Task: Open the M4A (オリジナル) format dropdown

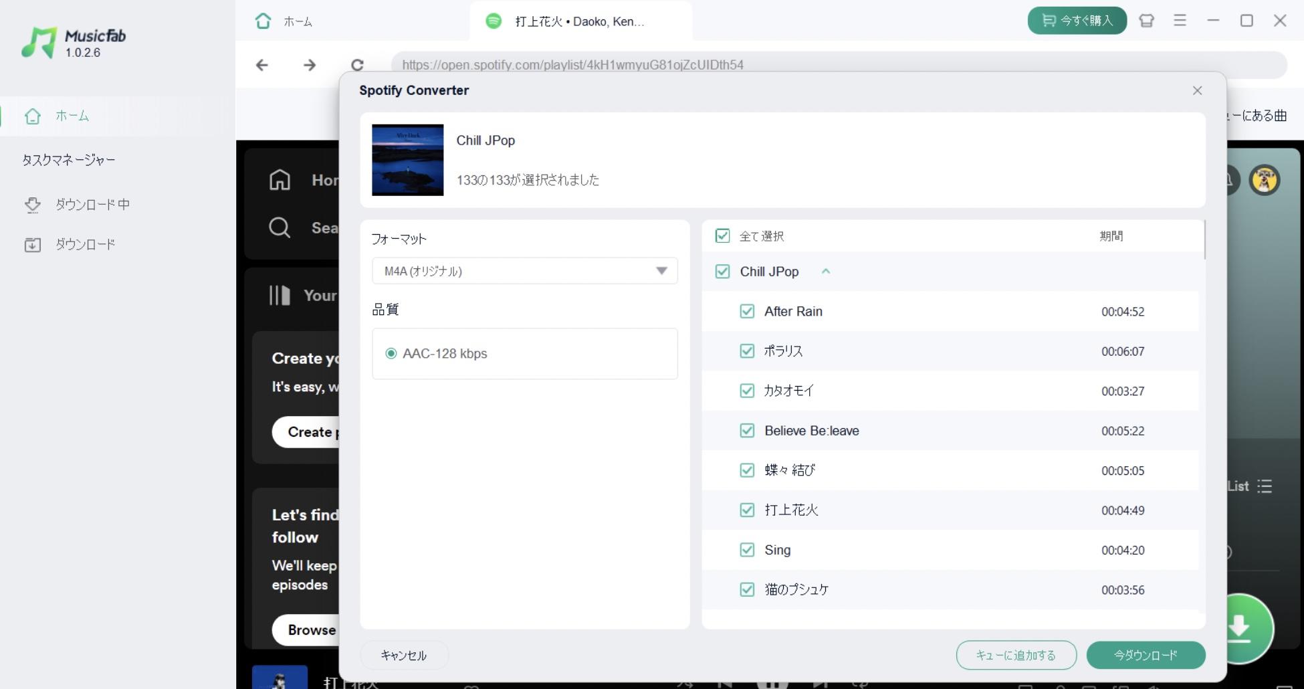Action: click(x=525, y=271)
